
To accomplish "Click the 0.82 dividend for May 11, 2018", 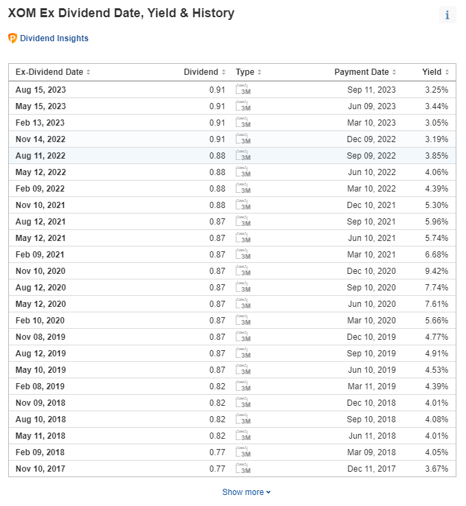I will (217, 436).
